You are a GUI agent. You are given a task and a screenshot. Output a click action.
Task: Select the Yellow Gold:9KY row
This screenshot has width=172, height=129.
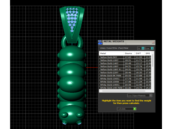(x=125, y=57)
